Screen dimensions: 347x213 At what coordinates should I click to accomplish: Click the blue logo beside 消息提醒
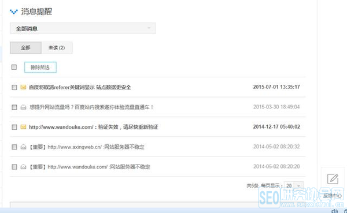pyautogui.click(x=14, y=12)
